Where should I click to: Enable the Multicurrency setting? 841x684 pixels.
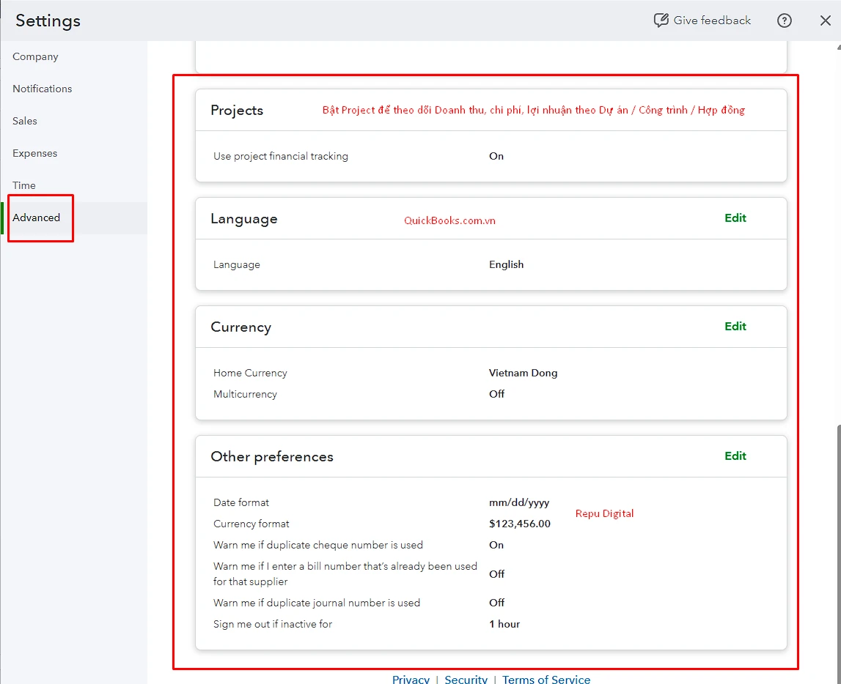coord(496,394)
